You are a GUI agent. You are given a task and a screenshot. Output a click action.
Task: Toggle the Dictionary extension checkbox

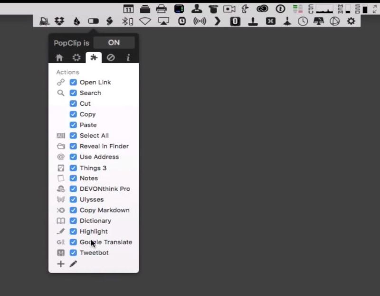(x=73, y=221)
